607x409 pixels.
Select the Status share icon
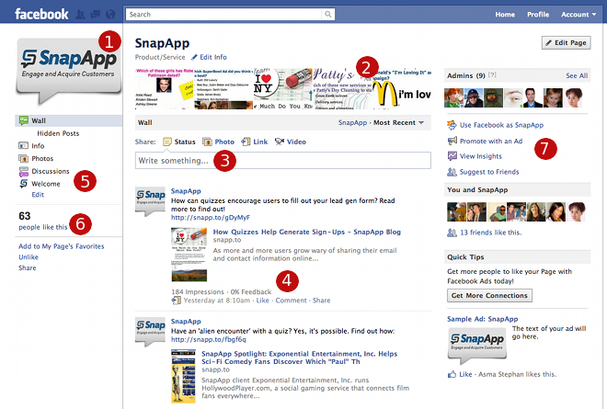point(167,142)
